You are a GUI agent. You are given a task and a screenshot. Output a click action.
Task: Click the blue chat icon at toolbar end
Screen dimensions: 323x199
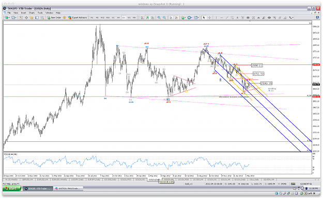click(x=317, y=18)
